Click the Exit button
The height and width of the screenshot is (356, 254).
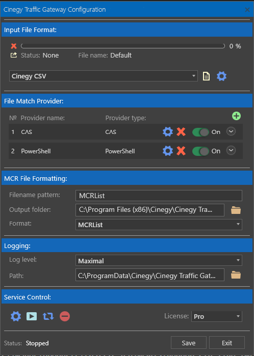pyautogui.click(x=227, y=343)
